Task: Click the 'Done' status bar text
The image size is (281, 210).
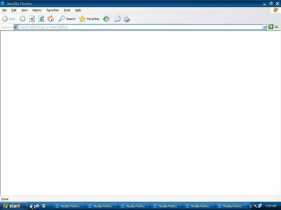Action: pos(5,199)
